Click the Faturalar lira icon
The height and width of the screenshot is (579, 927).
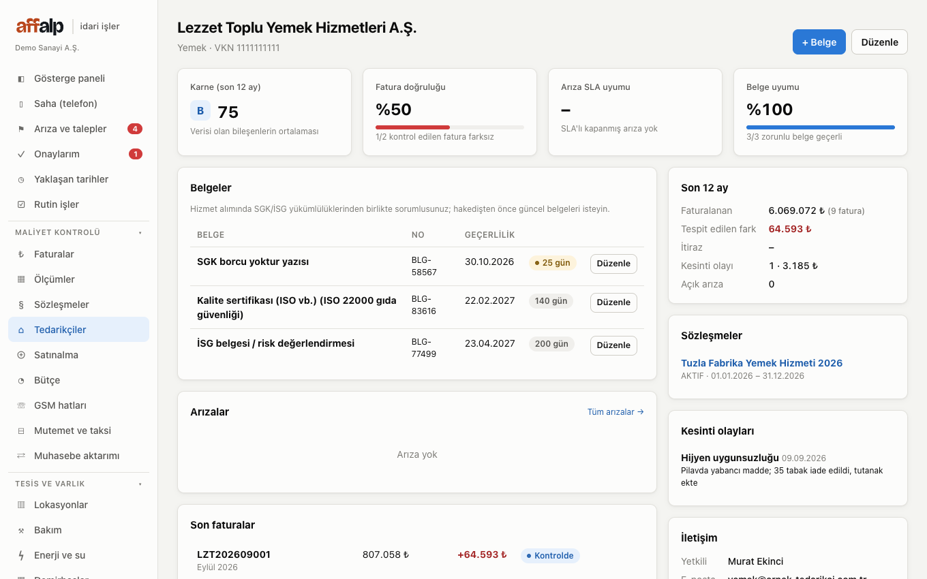(21, 254)
